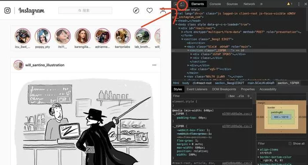This screenshot has height=165, width=308.
Task: Switch to the Accessibility tab
Action: tap(268, 89)
